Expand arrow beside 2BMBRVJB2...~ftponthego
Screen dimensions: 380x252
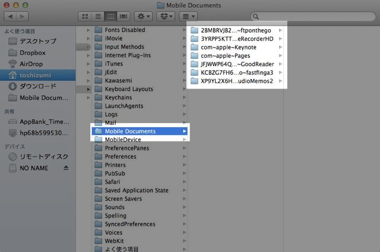[280, 30]
